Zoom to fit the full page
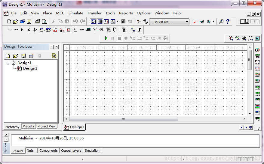The width and height of the screenshot is (264, 164). tap(251, 38)
